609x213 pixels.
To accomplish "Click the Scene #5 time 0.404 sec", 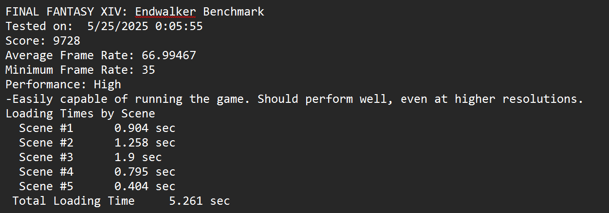I will coord(145,186).
